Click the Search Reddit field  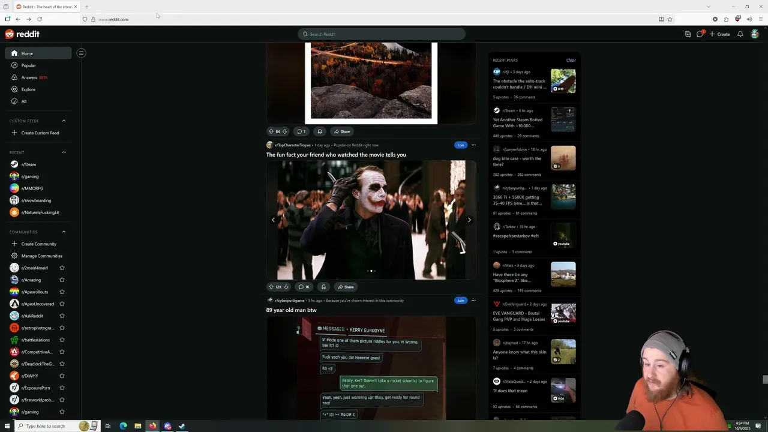382,34
